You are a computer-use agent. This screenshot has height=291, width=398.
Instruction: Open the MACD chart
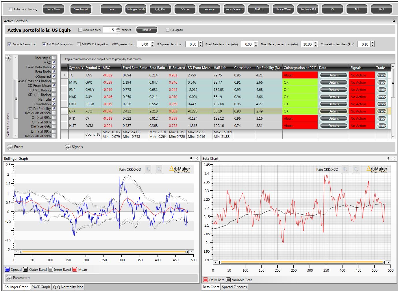259,9
